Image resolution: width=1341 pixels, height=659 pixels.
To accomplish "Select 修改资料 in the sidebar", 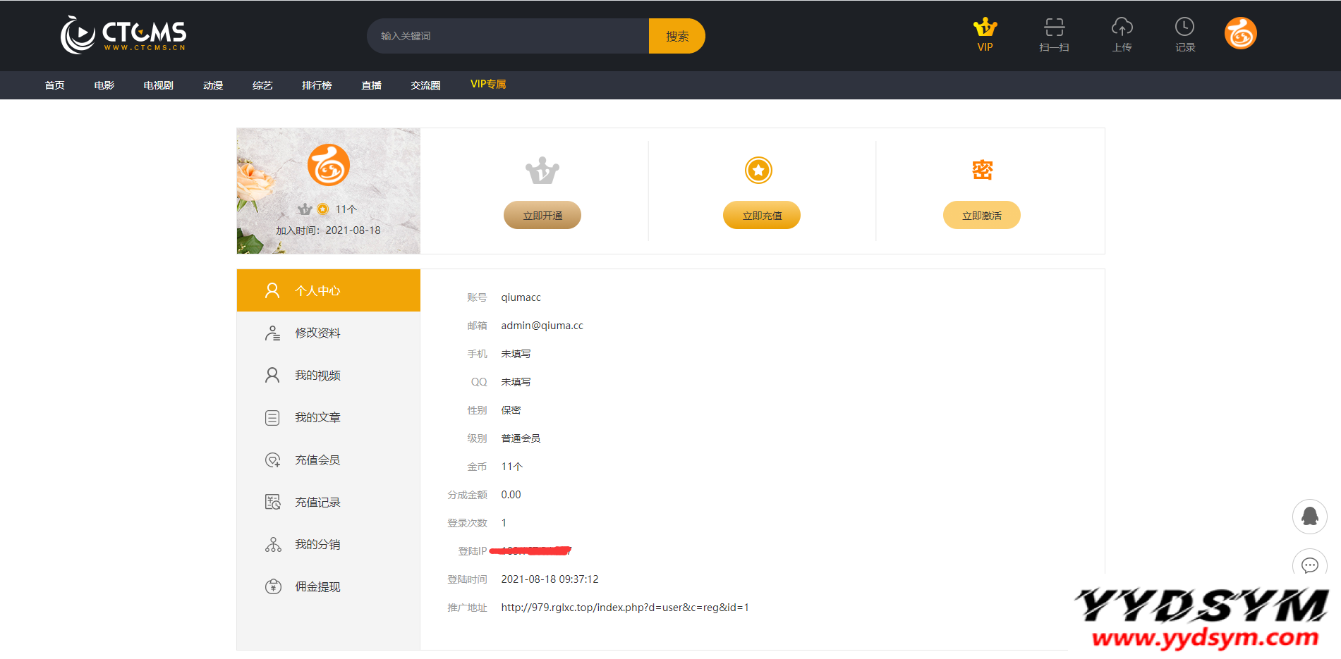I will click(317, 333).
